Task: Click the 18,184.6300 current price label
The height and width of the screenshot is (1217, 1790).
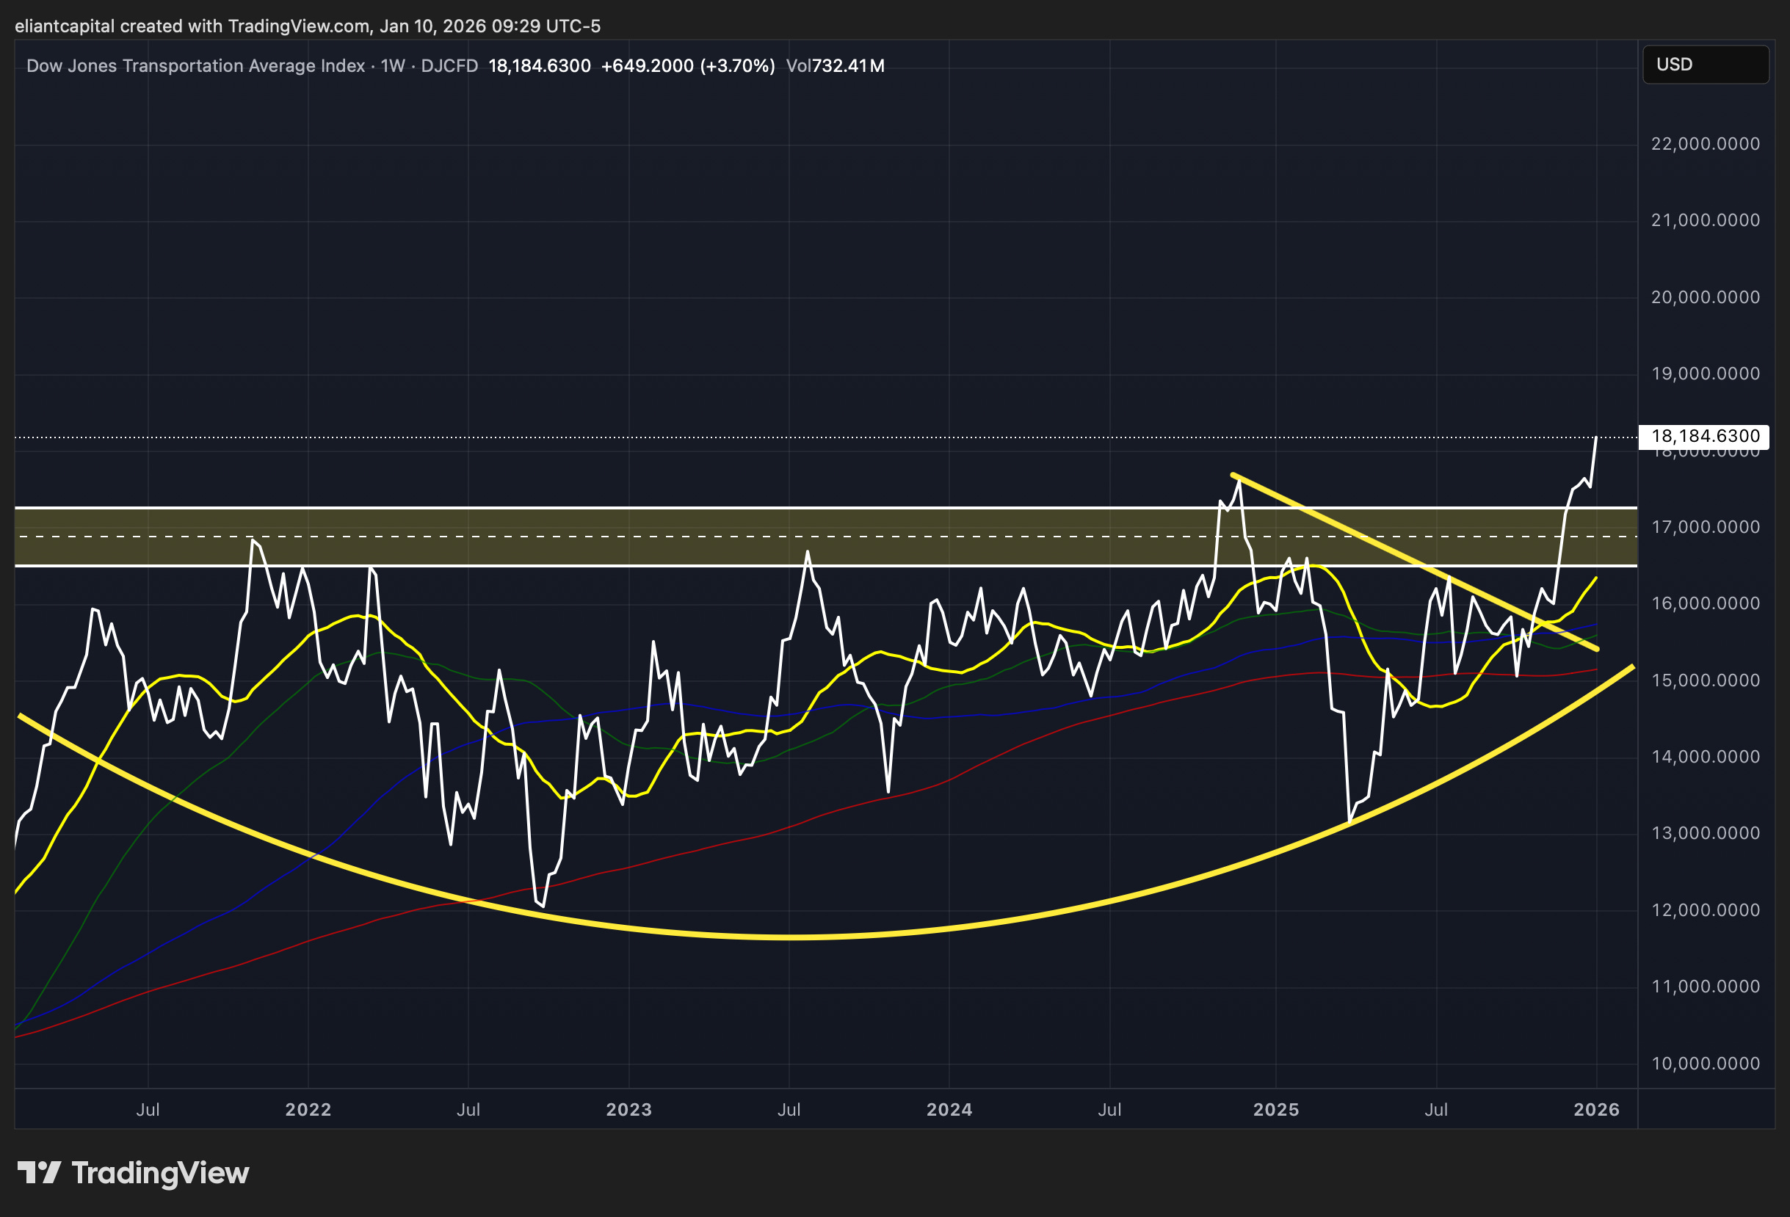Action: (x=1705, y=436)
